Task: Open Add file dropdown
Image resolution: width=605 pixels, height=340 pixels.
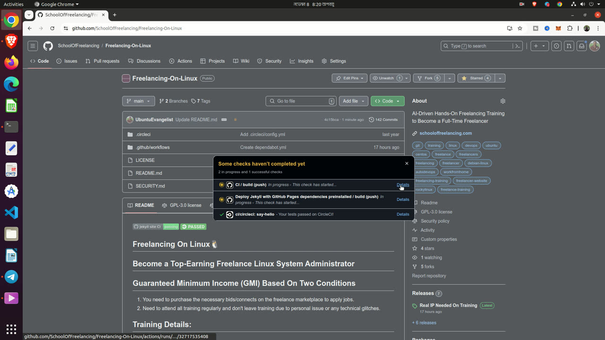Action: pos(354,101)
